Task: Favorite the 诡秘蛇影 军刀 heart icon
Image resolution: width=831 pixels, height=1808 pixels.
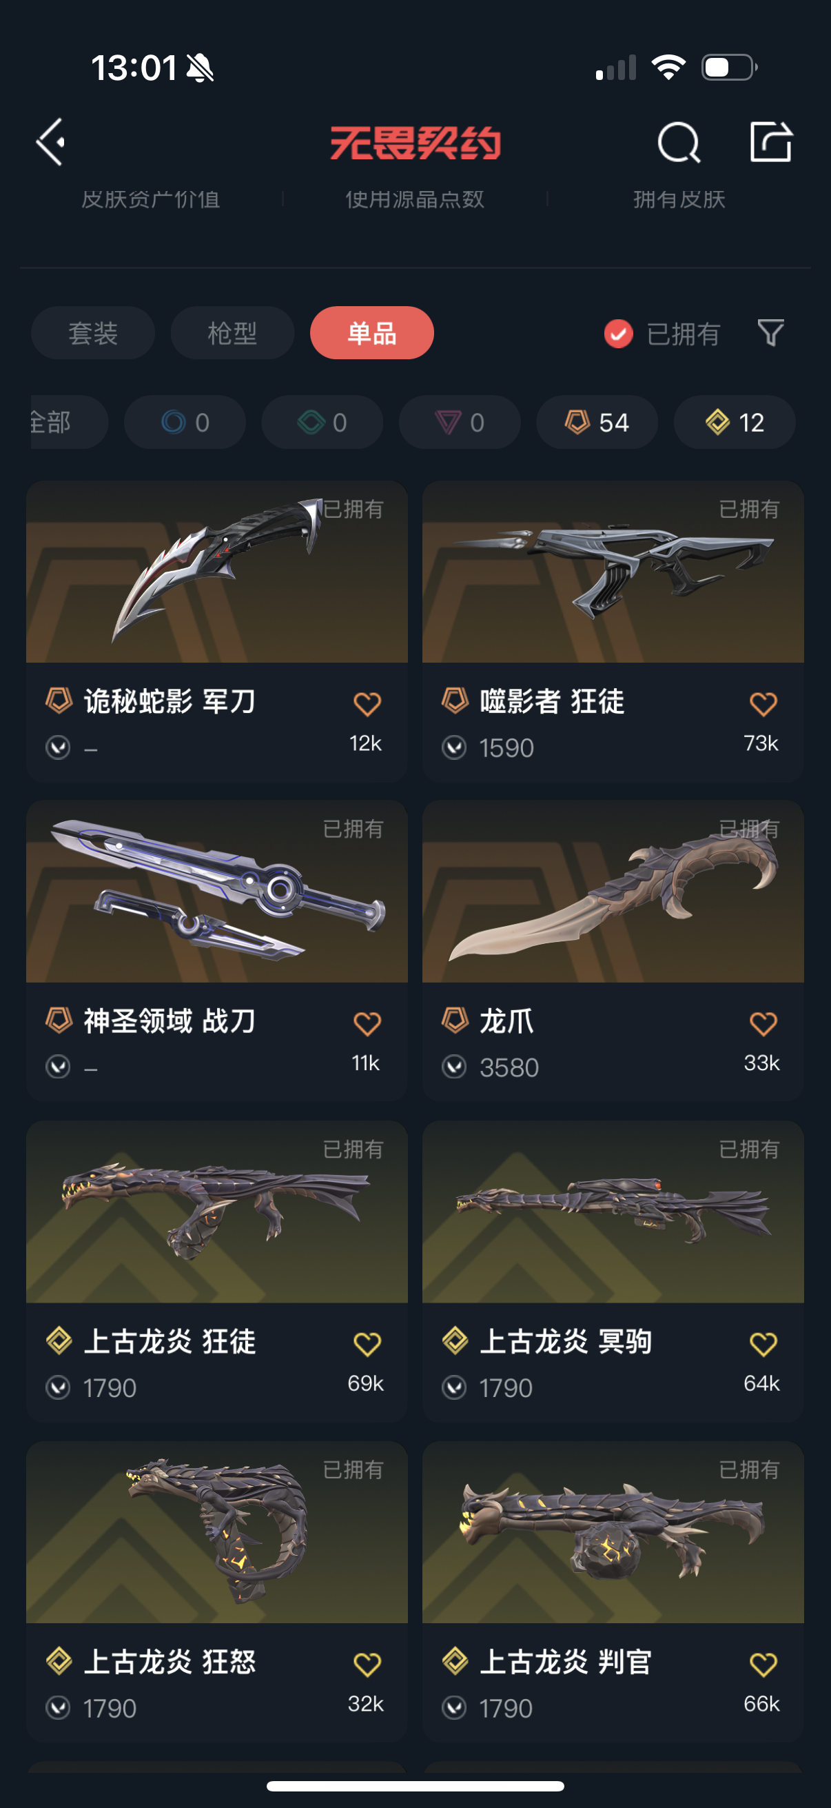Action: click(367, 704)
